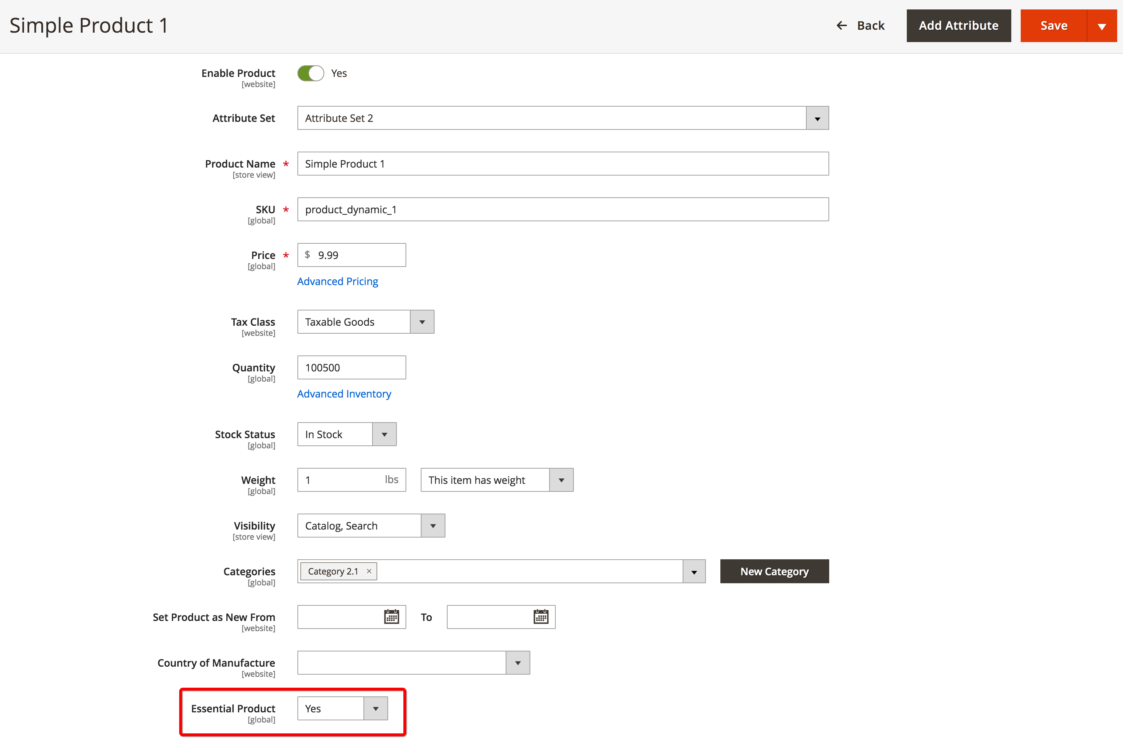Image resolution: width=1123 pixels, height=745 pixels.
Task: Open the Stock Status dropdown
Action: [x=384, y=434]
